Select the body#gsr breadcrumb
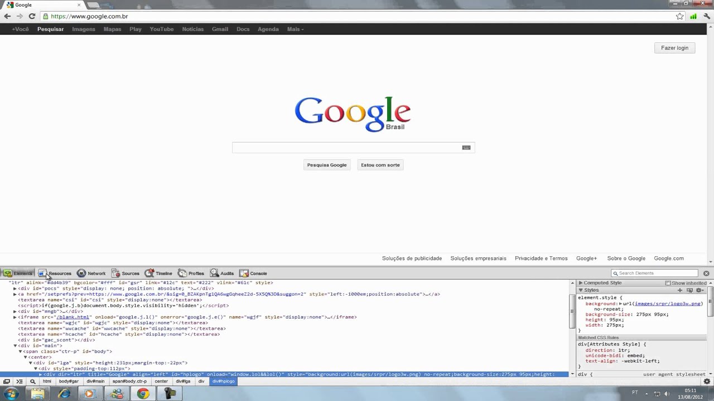714x401 pixels. (x=69, y=382)
